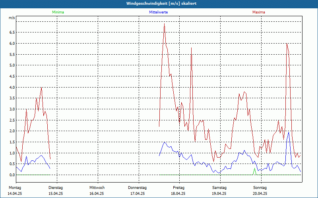Screen dimensions: 318x198
Task: Select the green 'Minima' legend label
Action: tap(58, 12)
